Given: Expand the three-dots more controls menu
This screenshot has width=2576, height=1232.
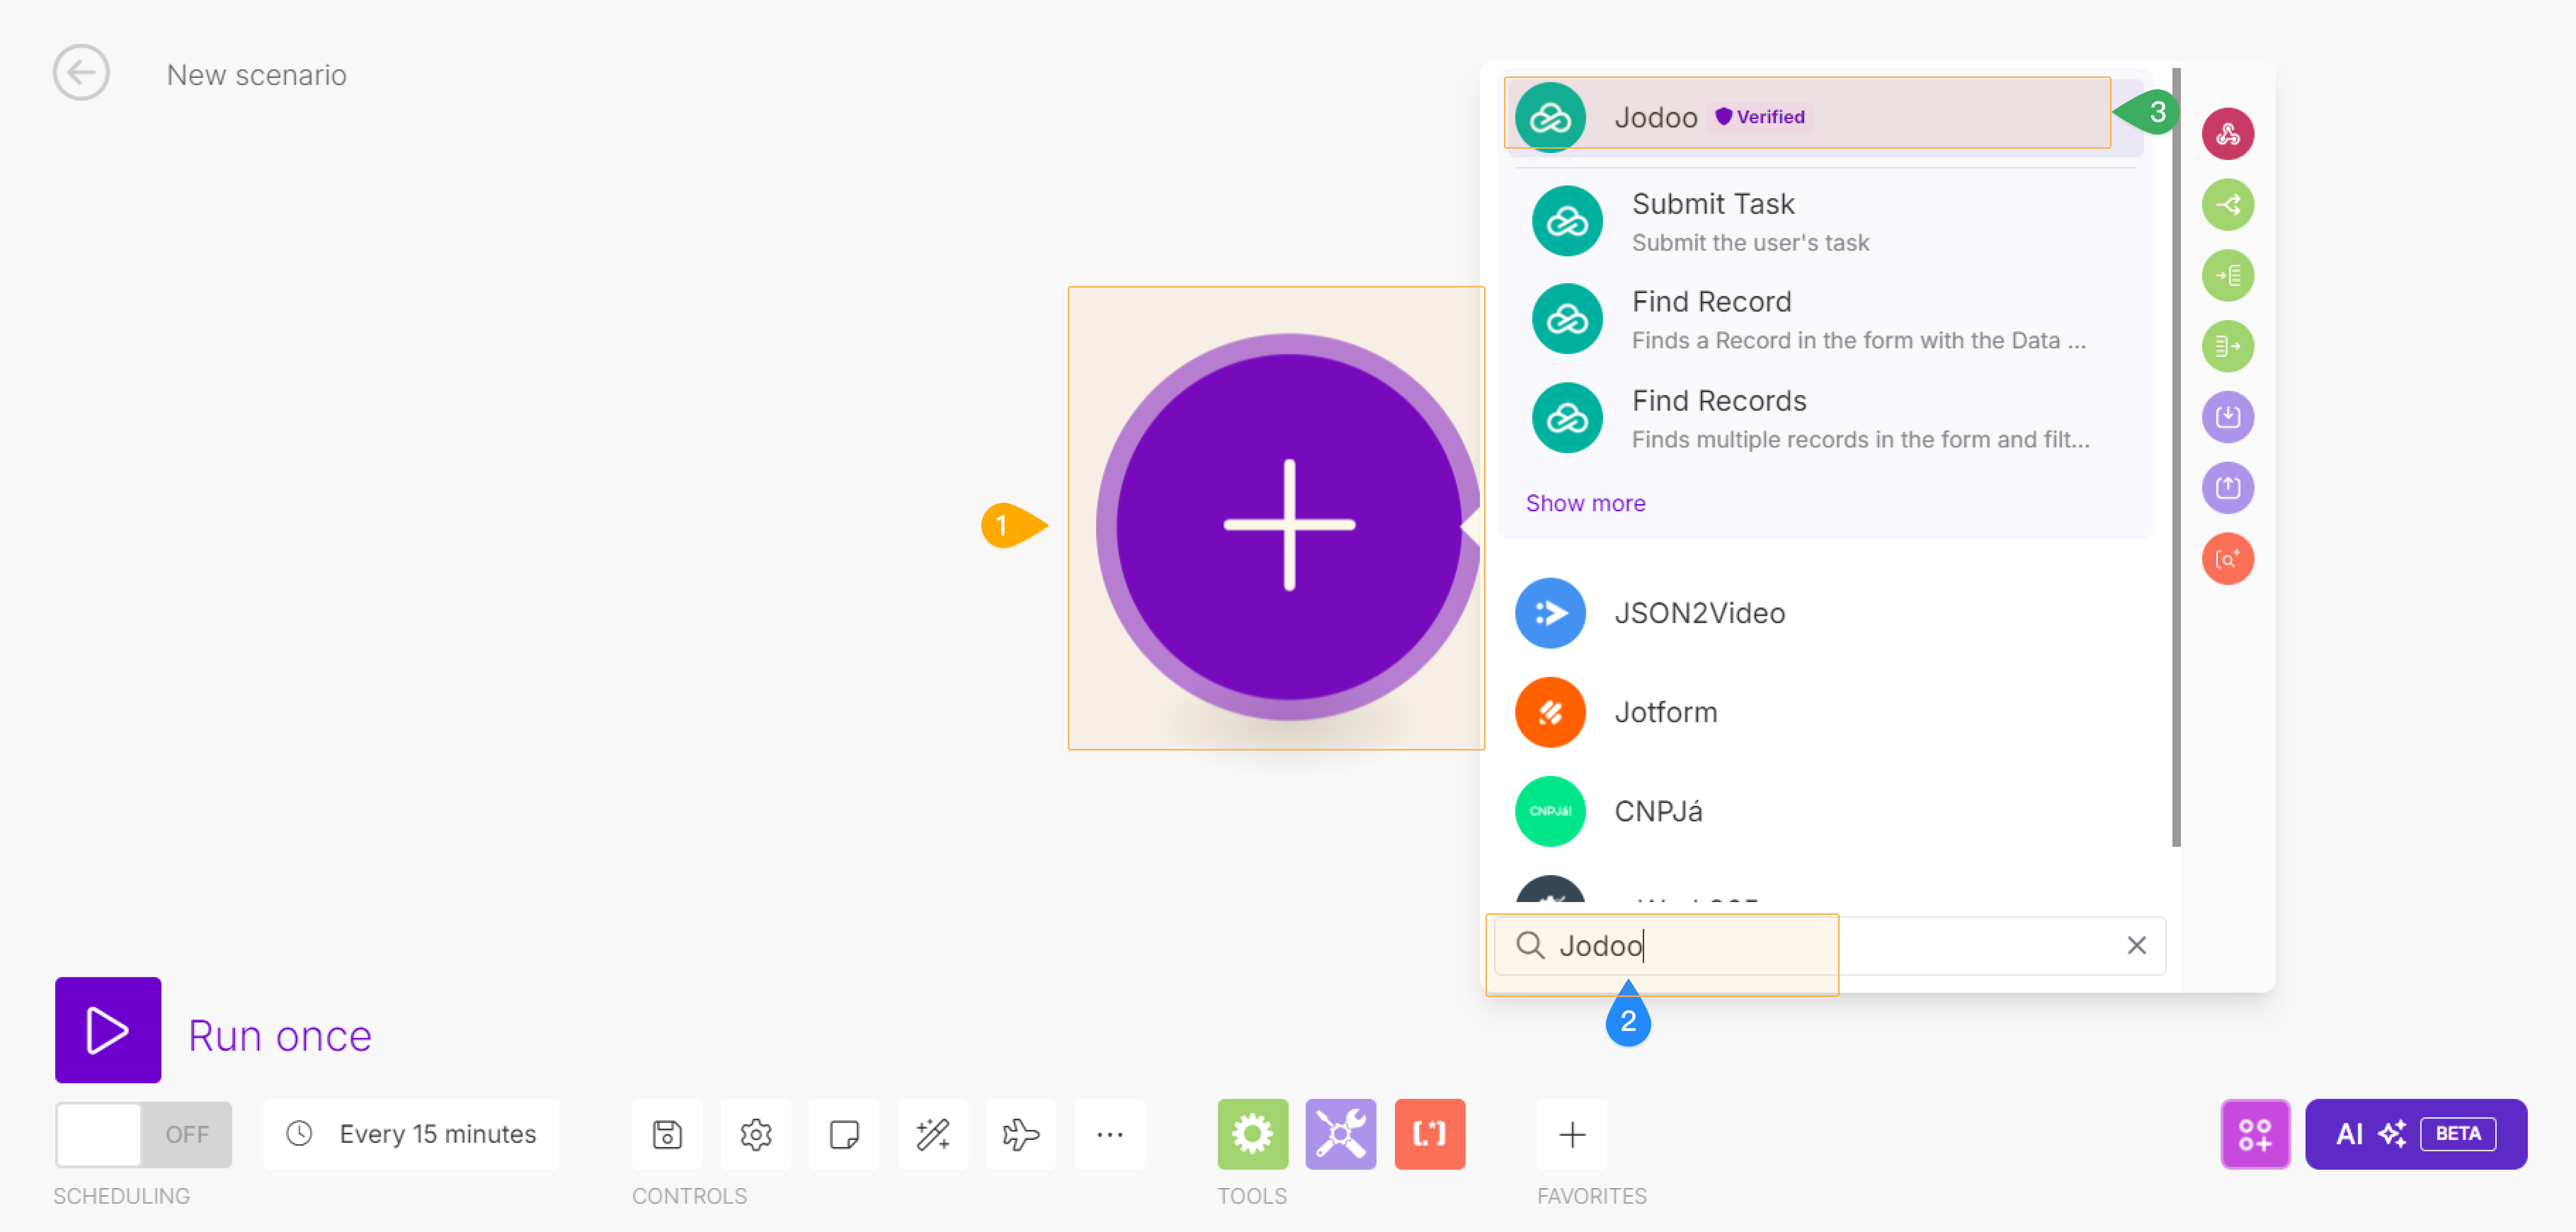Looking at the screenshot, I should click(x=1109, y=1134).
